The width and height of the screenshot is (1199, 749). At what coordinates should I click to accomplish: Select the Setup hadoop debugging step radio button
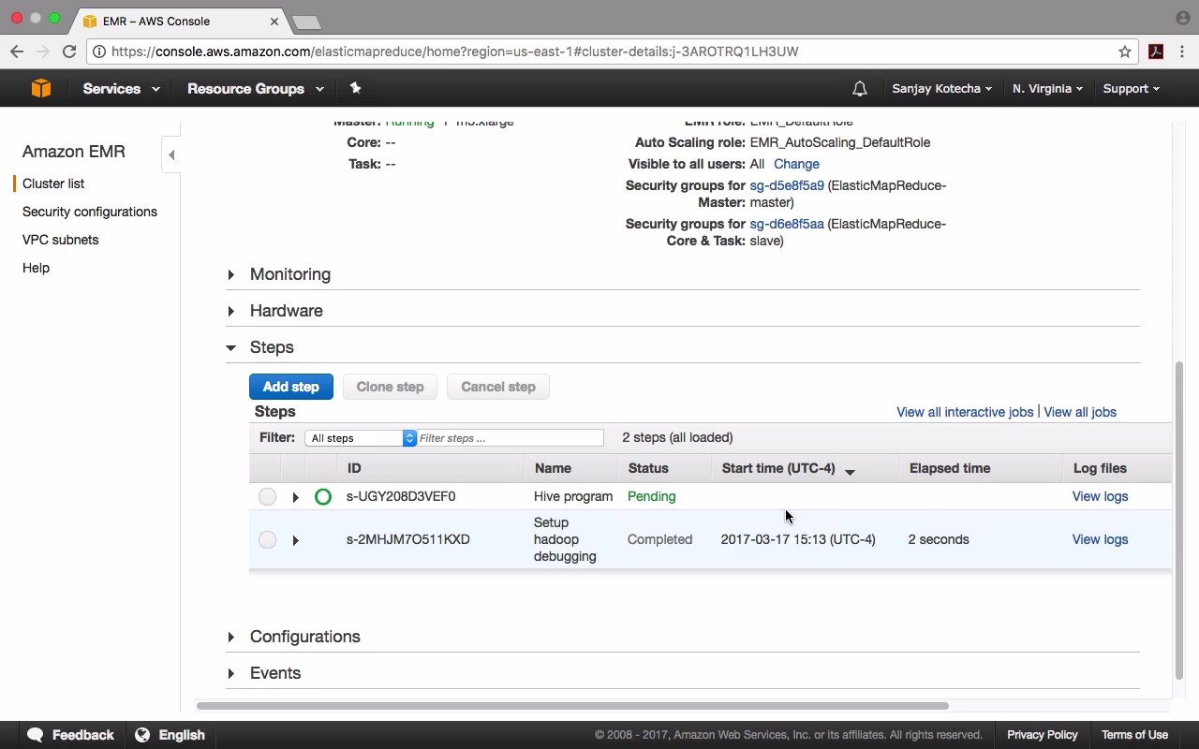[x=268, y=540]
